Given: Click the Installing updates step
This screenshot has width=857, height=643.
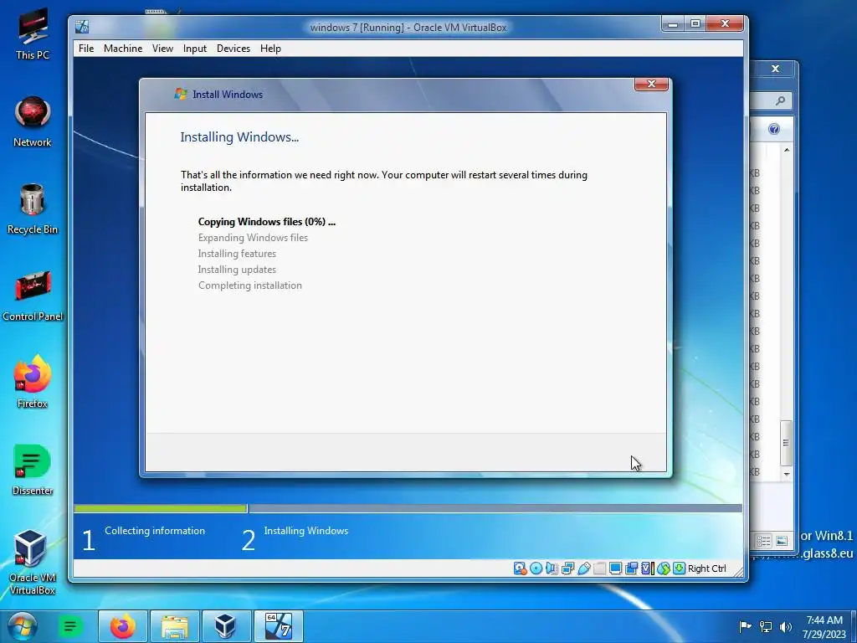Looking at the screenshot, I should click(237, 270).
